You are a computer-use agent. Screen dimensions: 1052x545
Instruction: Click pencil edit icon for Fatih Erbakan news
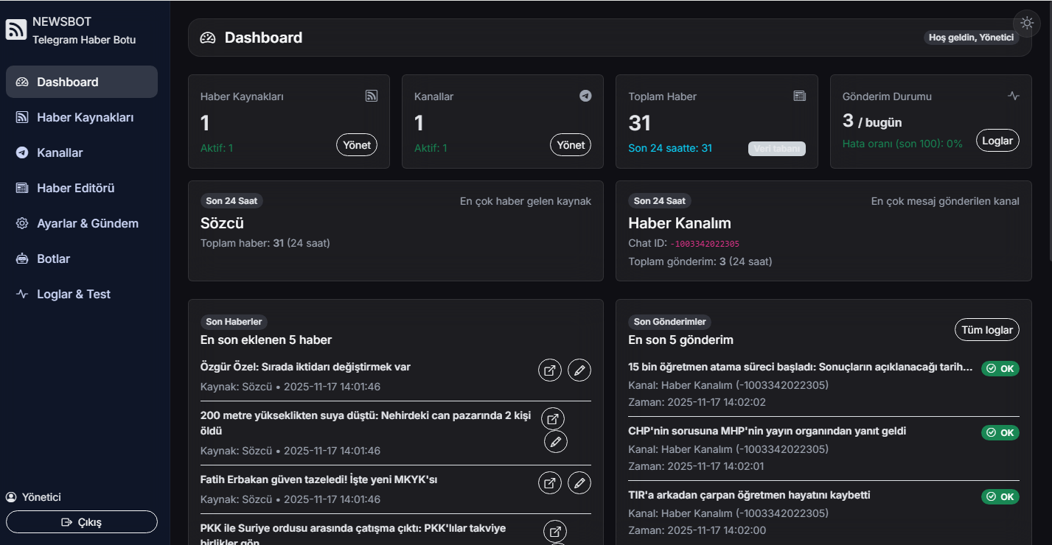click(x=579, y=483)
